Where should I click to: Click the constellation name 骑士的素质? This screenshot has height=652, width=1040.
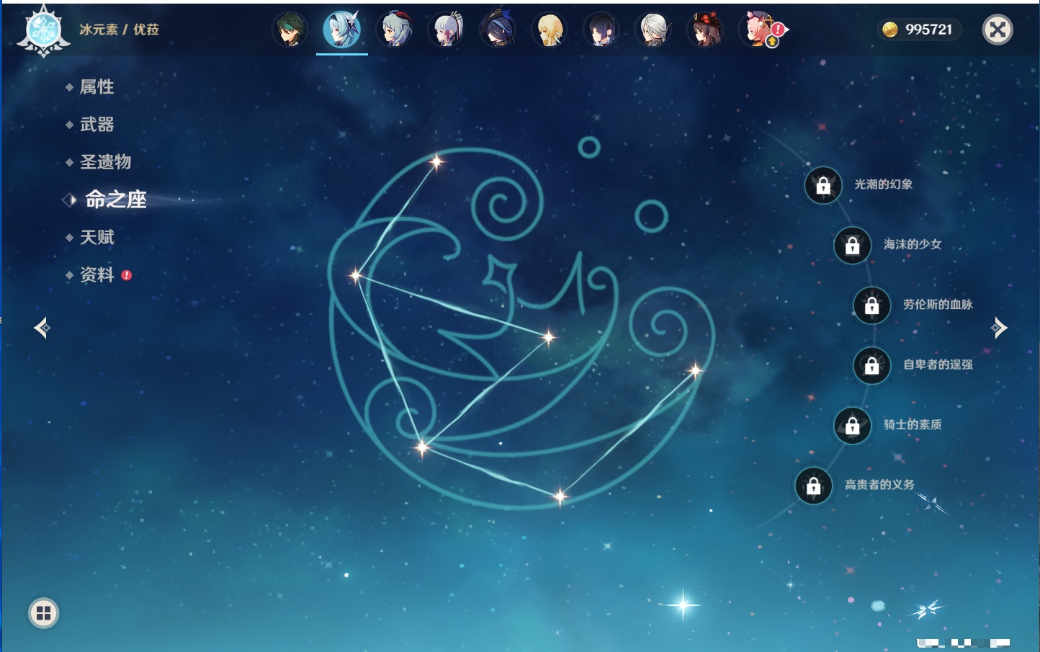(913, 424)
